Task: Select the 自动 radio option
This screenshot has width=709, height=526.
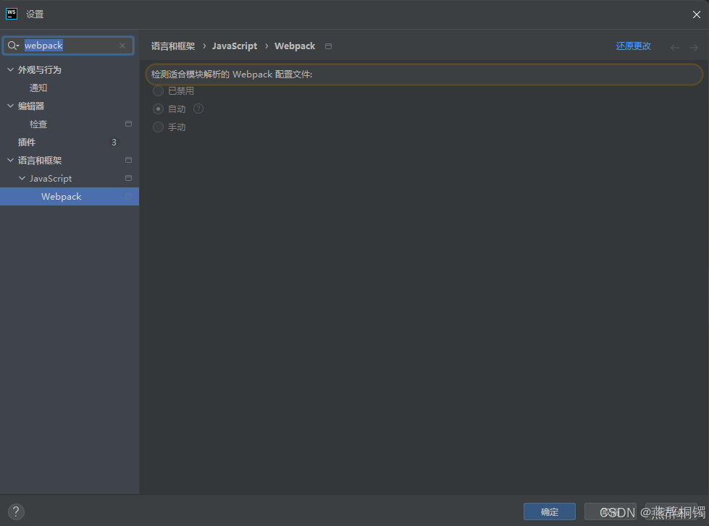Action: click(158, 109)
